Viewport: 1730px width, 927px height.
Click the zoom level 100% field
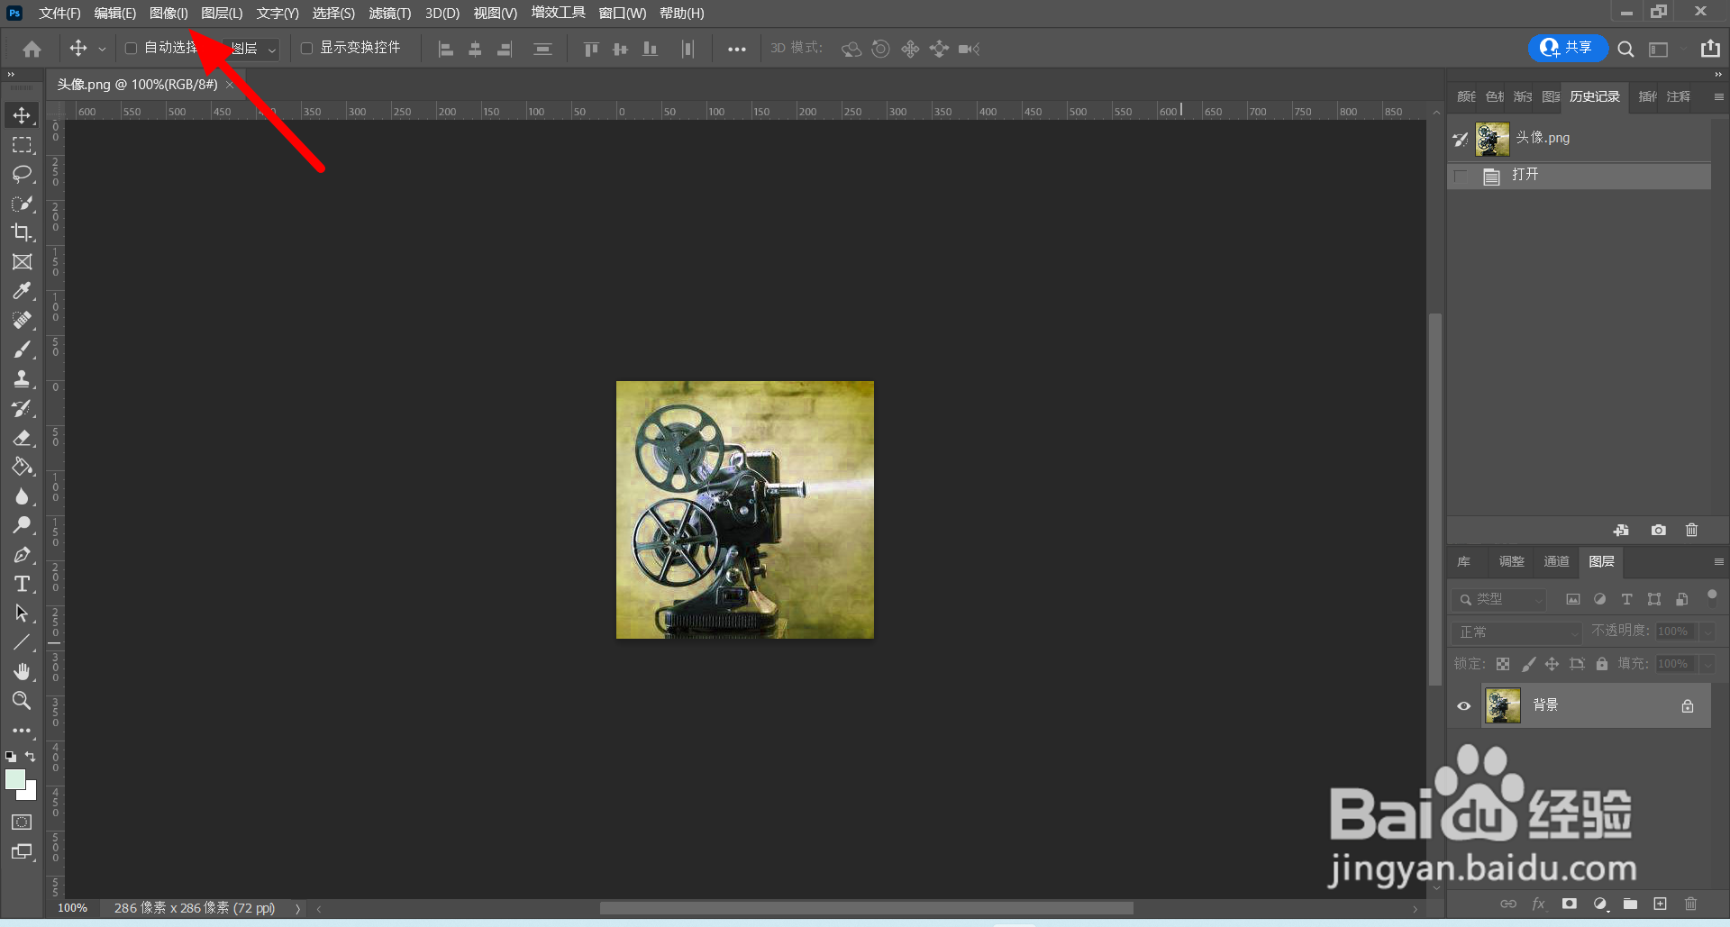pyautogui.click(x=72, y=908)
